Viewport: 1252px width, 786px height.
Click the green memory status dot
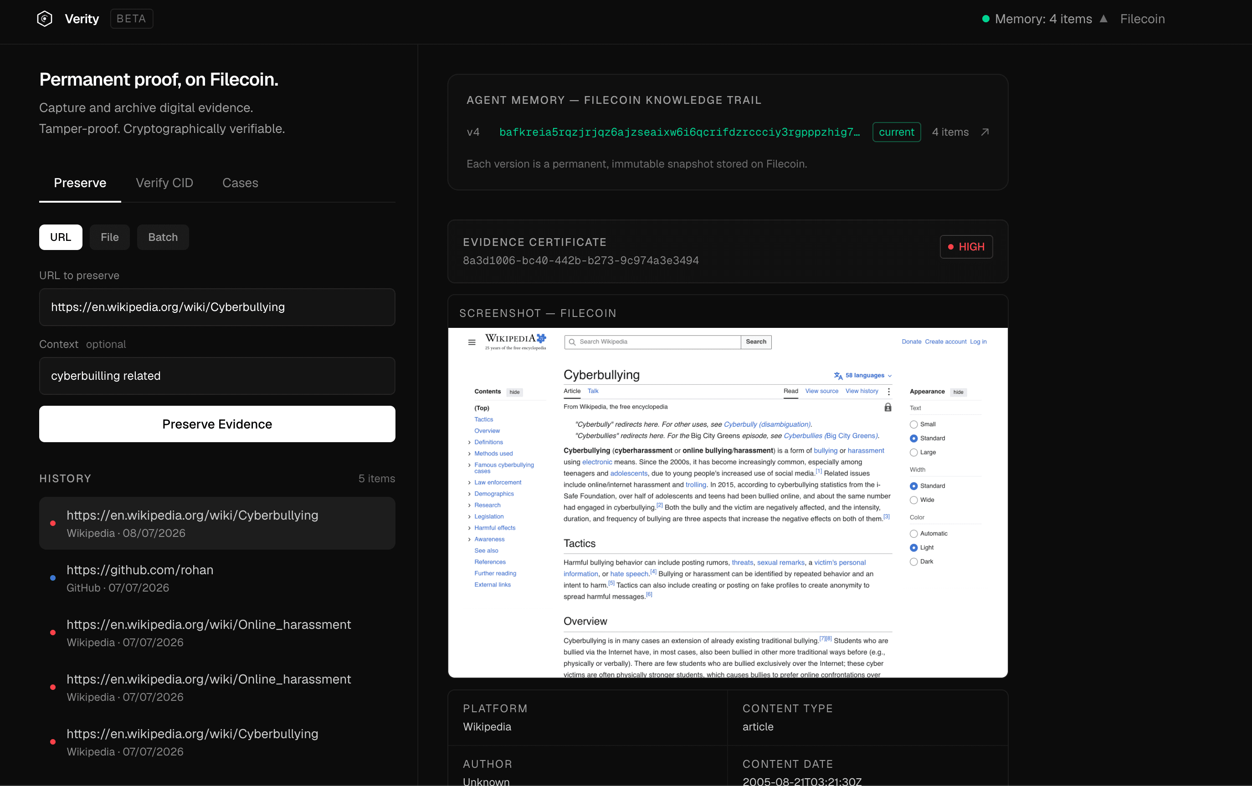point(985,19)
